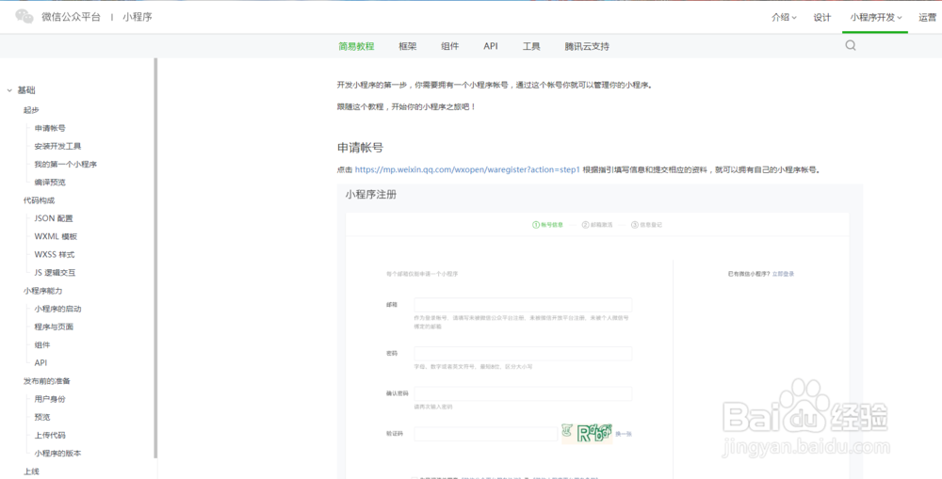The image size is (942, 479).
Task: Click step 3 信息登记 indicator
Action: click(646, 225)
